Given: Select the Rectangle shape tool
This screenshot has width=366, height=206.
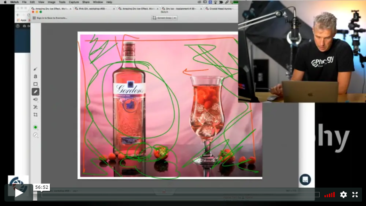Looking at the screenshot, I should pyautogui.click(x=36, y=84).
